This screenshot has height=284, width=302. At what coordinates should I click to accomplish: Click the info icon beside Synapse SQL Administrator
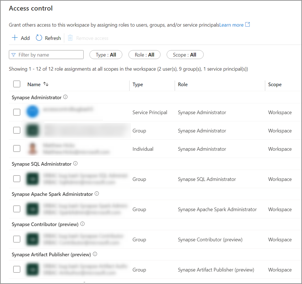click(x=75, y=163)
